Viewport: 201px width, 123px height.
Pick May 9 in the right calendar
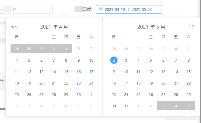point(114,72)
